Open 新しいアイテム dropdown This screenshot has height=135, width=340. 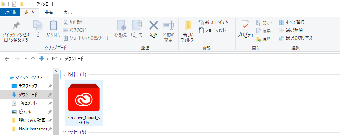click(x=215, y=22)
